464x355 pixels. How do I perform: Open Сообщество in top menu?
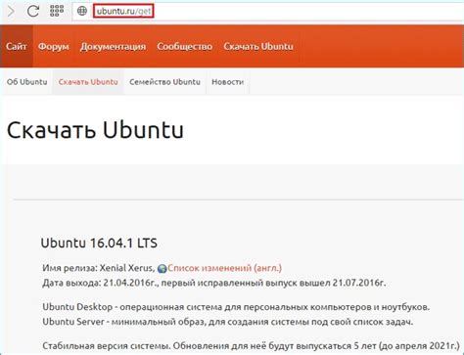pyautogui.click(x=185, y=47)
